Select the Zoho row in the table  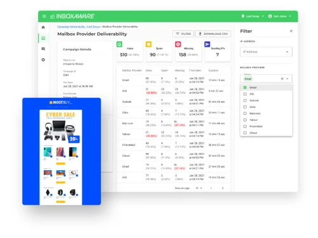click(x=174, y=112)
